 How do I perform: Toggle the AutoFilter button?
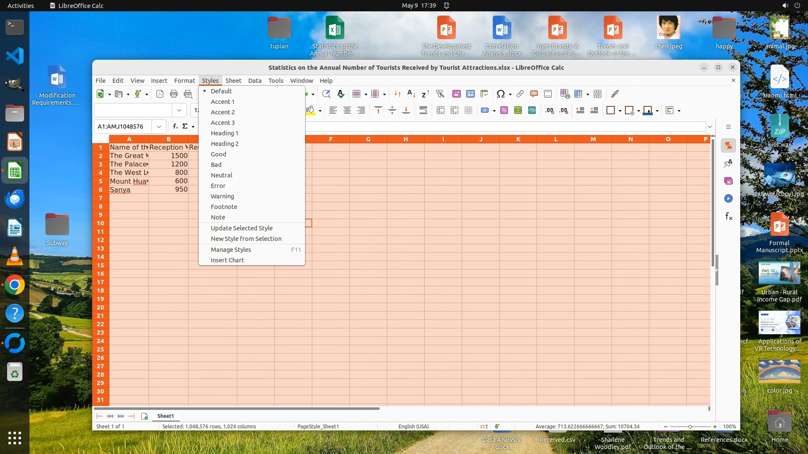[440, 94]
